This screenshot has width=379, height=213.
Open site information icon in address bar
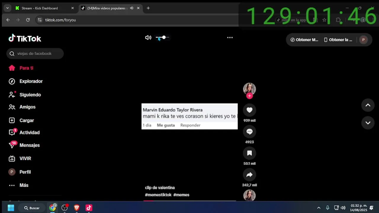[x=40, y=20]
